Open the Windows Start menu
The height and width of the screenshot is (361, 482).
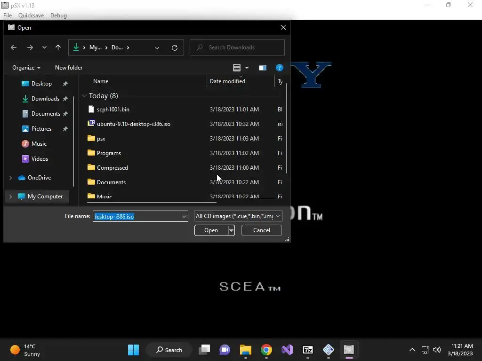tap(133, 350)
